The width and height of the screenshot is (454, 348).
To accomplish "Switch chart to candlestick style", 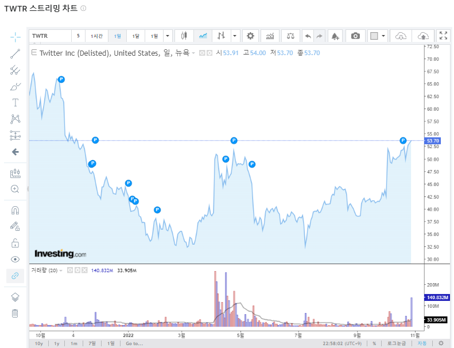I will click(184, 36).
